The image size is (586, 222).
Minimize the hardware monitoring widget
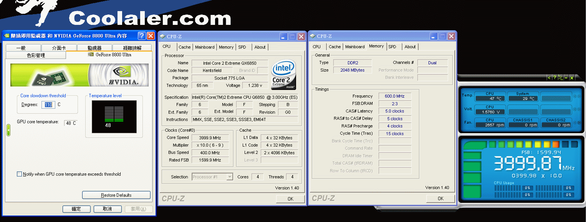point(566,78)
